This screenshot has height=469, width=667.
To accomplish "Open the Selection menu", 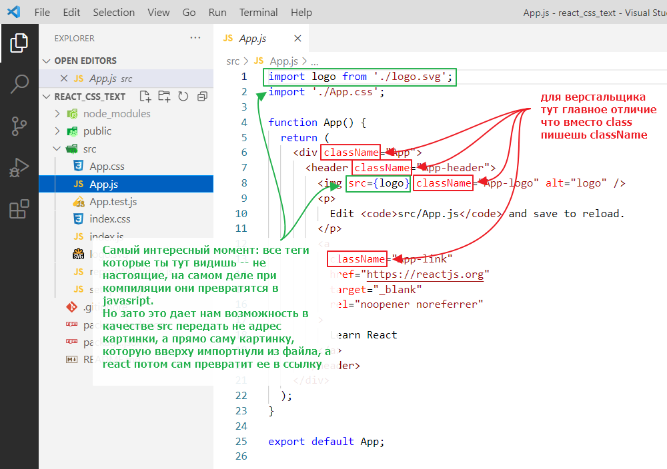I will pos(113,13).
